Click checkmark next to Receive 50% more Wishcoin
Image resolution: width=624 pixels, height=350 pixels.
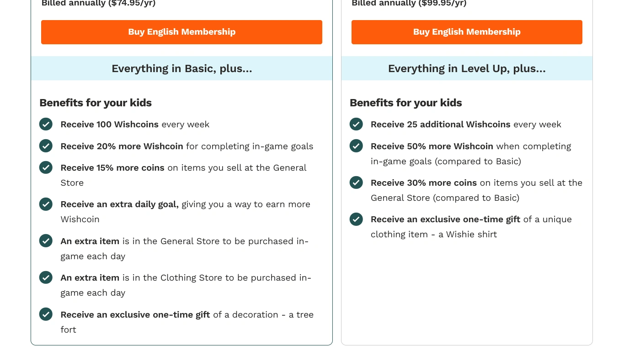tap(356, 146)
